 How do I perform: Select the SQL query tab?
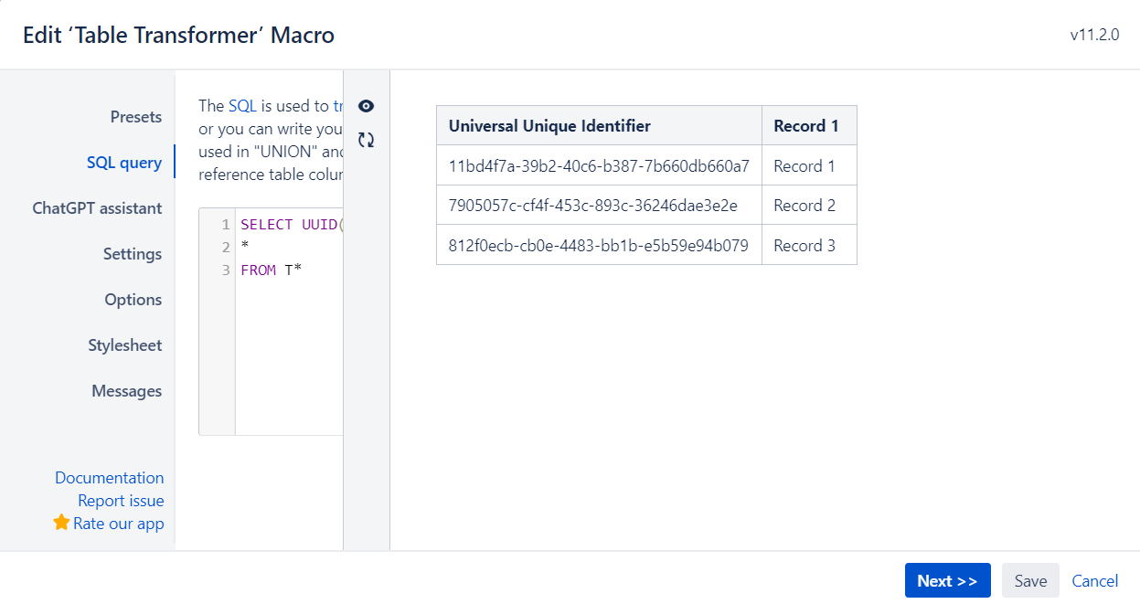pyautogui.click(x=124, y=162)
